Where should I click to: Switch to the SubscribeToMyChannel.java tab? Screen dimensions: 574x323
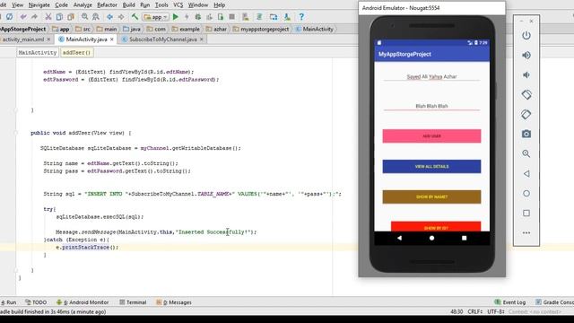coord(162,39)
